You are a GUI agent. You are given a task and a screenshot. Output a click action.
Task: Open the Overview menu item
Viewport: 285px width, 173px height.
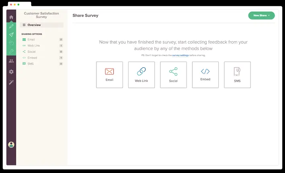[x=42, y=25]
